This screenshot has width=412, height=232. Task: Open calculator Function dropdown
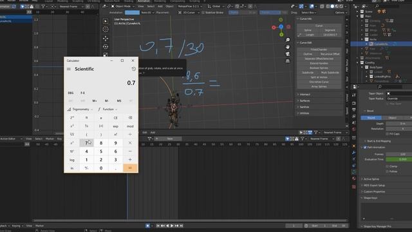[108, 109]
